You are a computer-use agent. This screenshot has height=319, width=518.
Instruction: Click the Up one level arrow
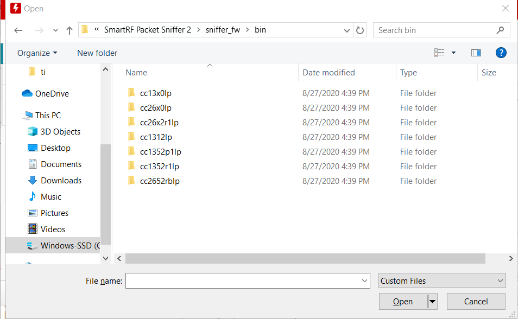(x=69, y=30)
